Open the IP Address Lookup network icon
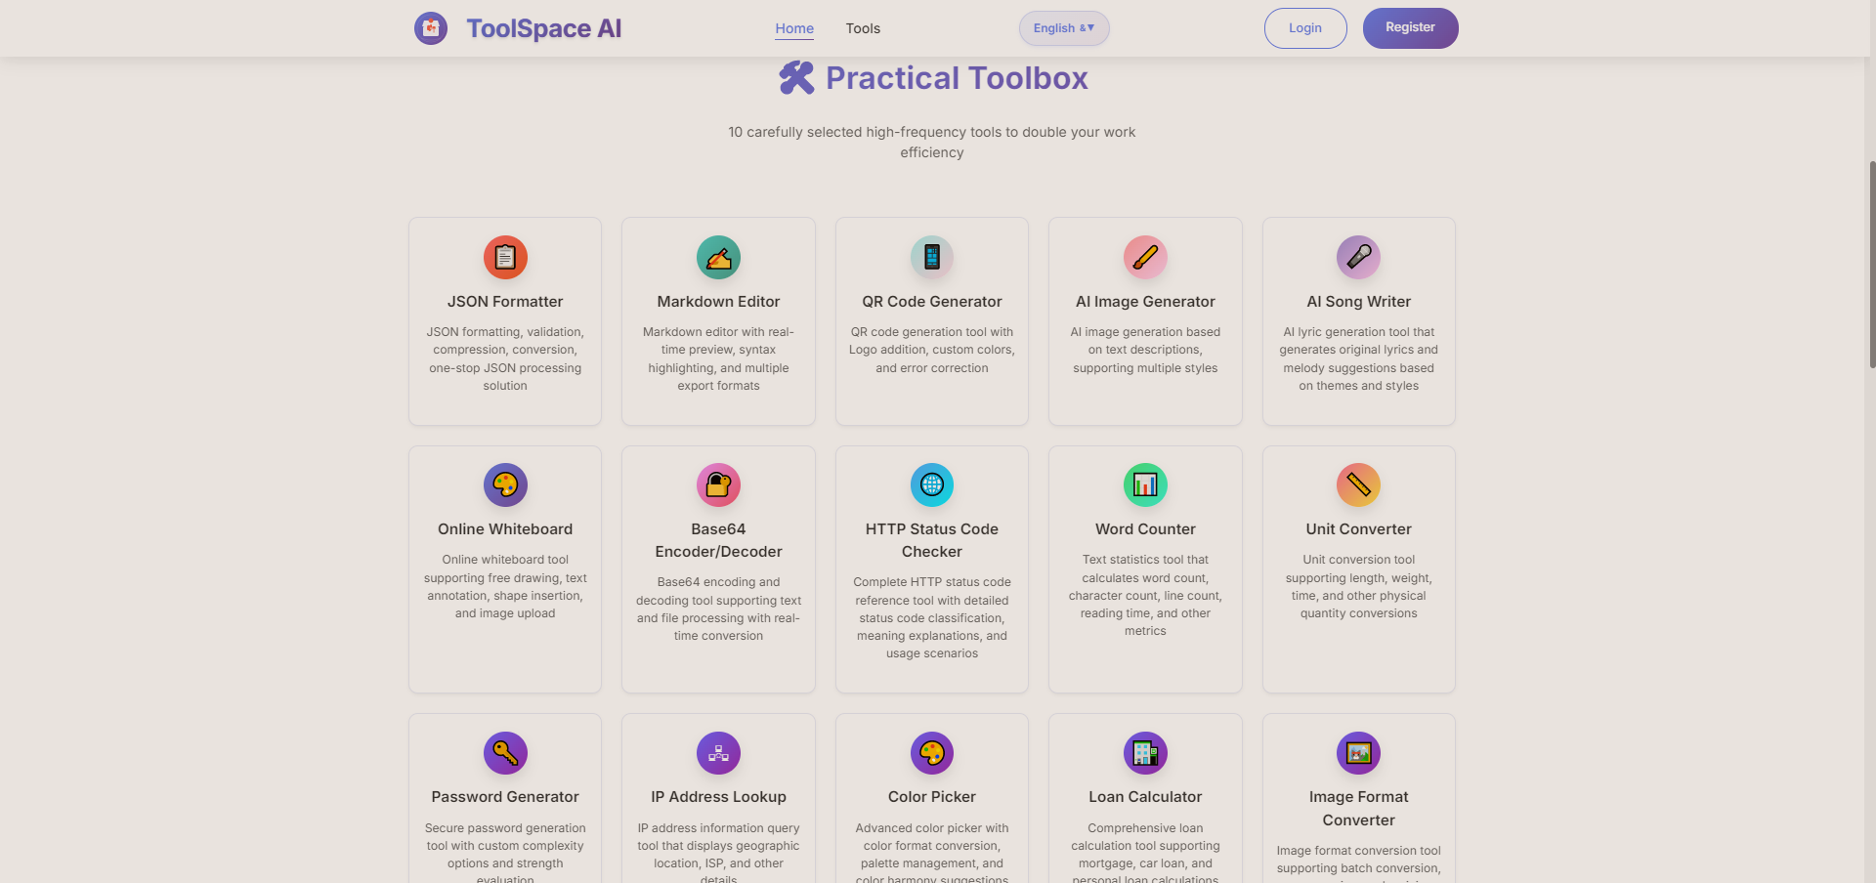 718,752
